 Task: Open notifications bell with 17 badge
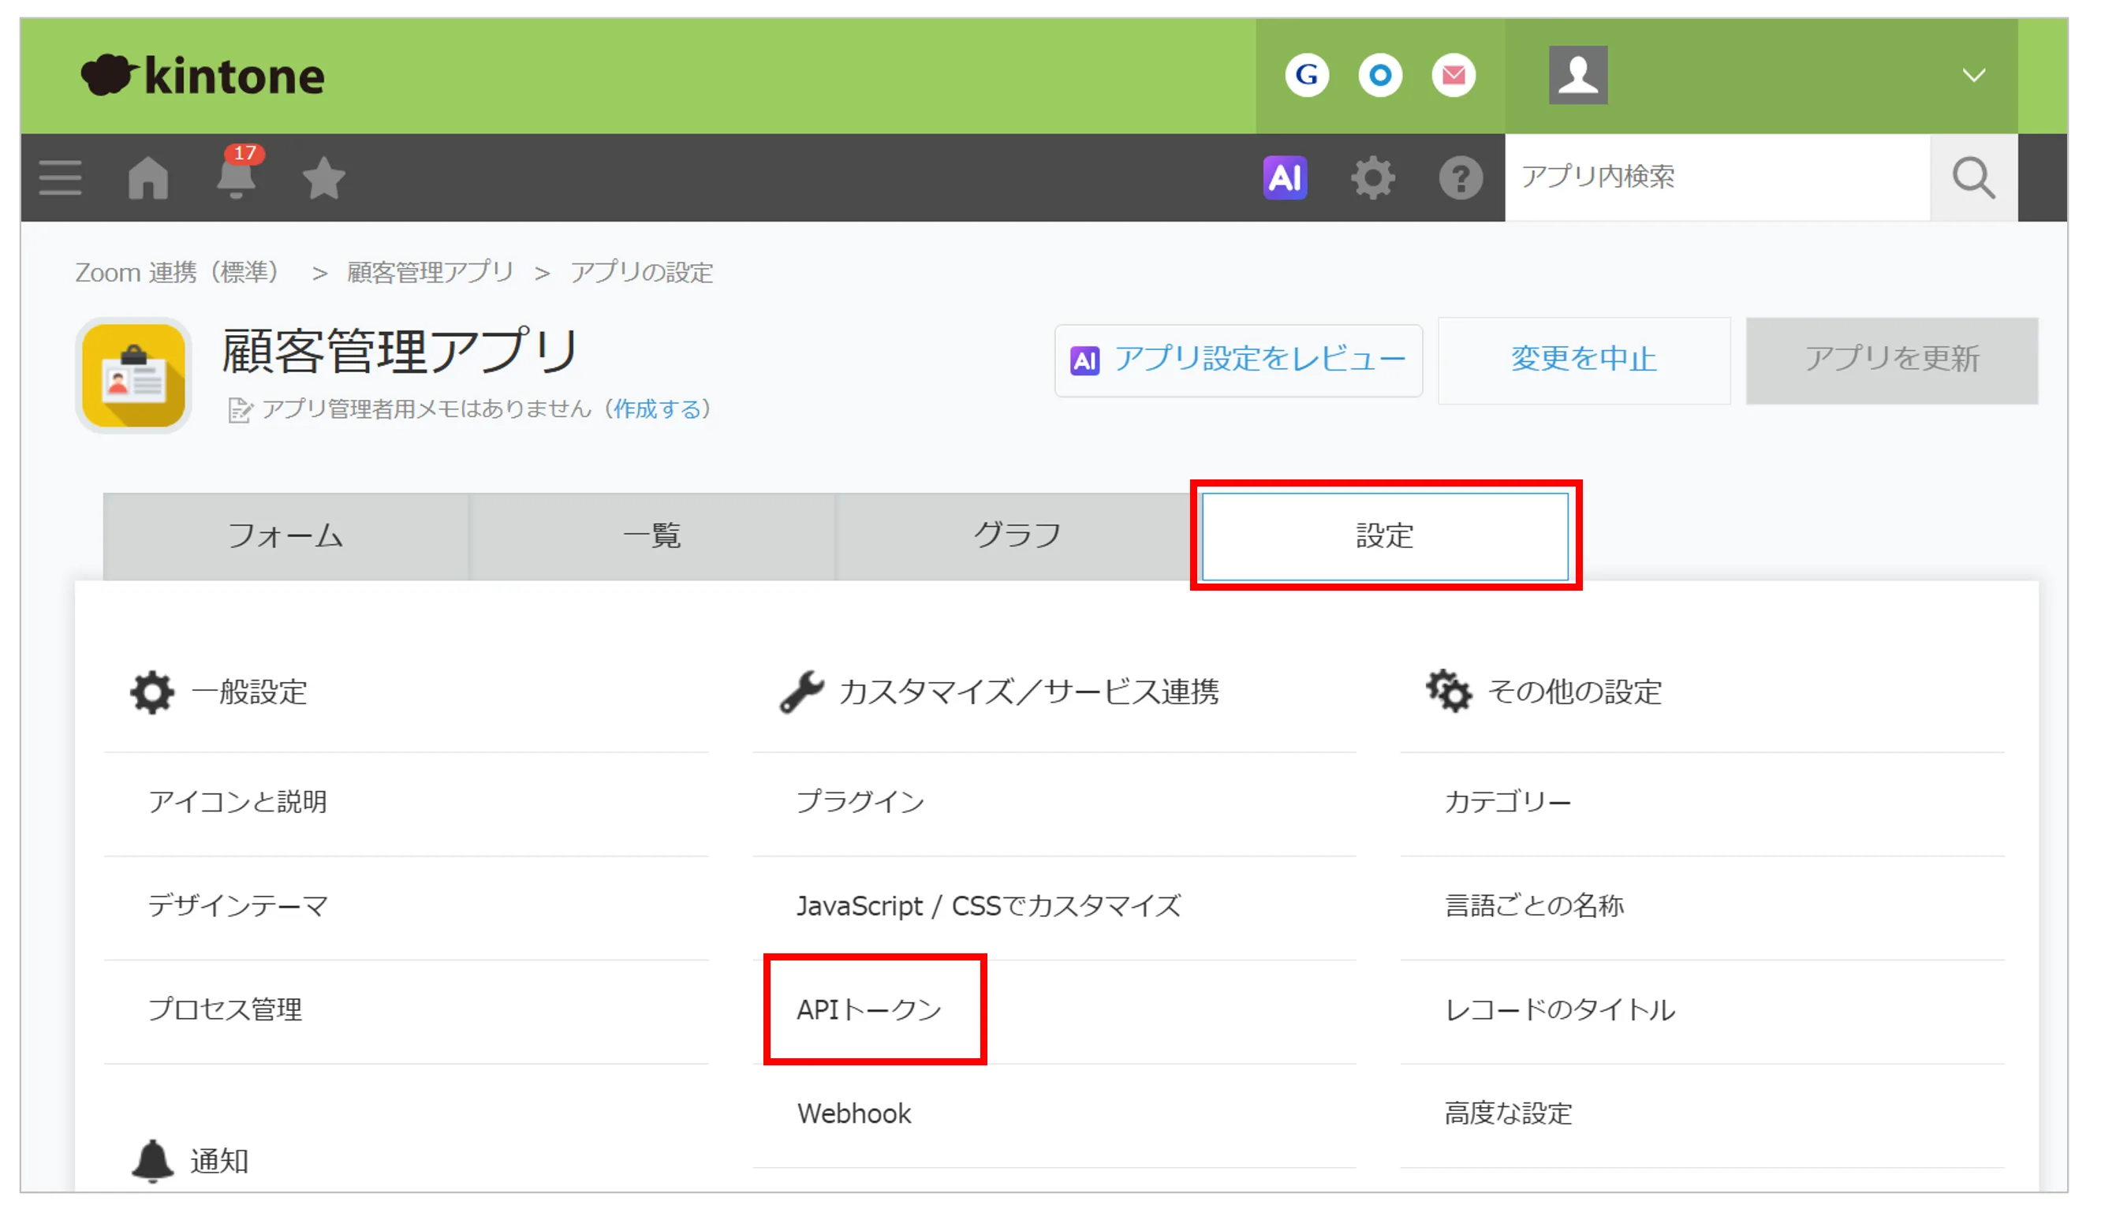click(237, 175)
